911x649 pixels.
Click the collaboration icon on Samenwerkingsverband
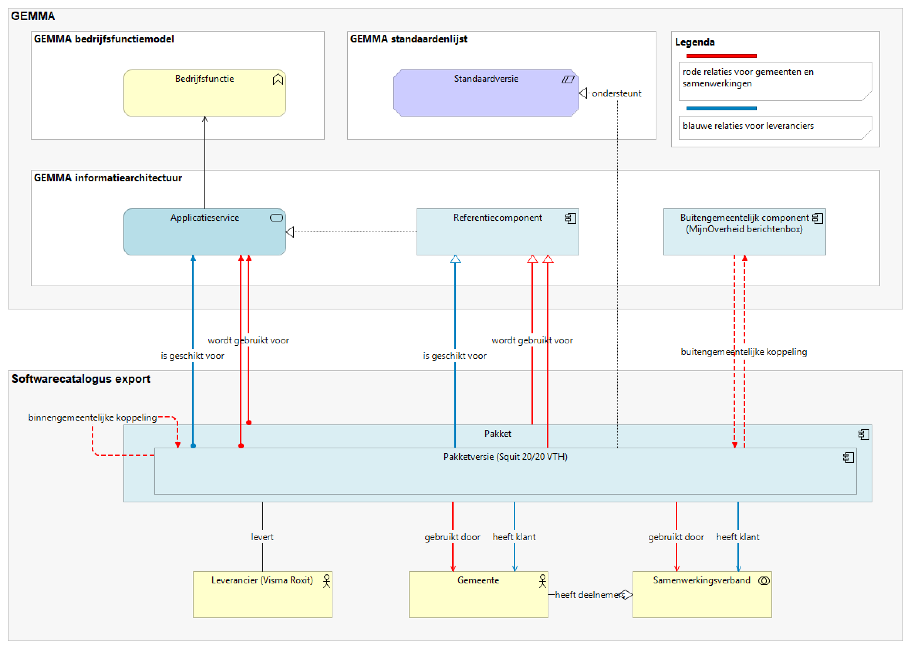tap(764, 581)
